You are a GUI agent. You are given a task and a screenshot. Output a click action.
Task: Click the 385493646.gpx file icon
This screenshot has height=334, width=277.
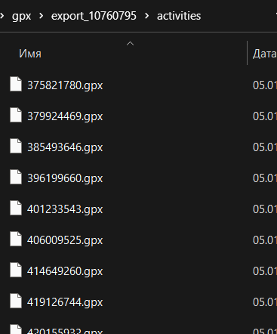(16, 146)
